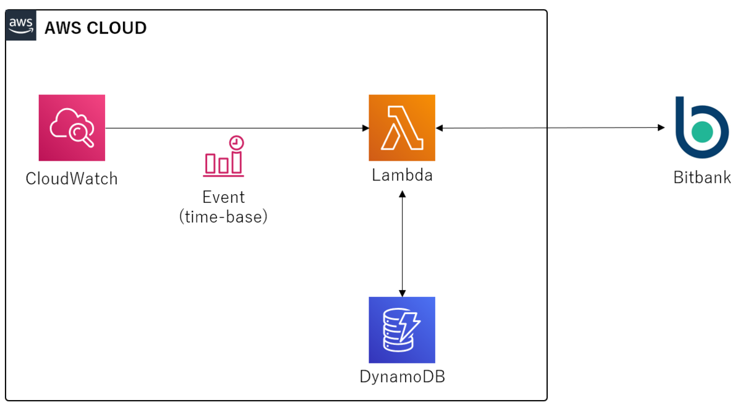This screenshot has width=742, height=413.
Task: Click the double arrow linking Lambda and DynamoDB
Action: 402,244
